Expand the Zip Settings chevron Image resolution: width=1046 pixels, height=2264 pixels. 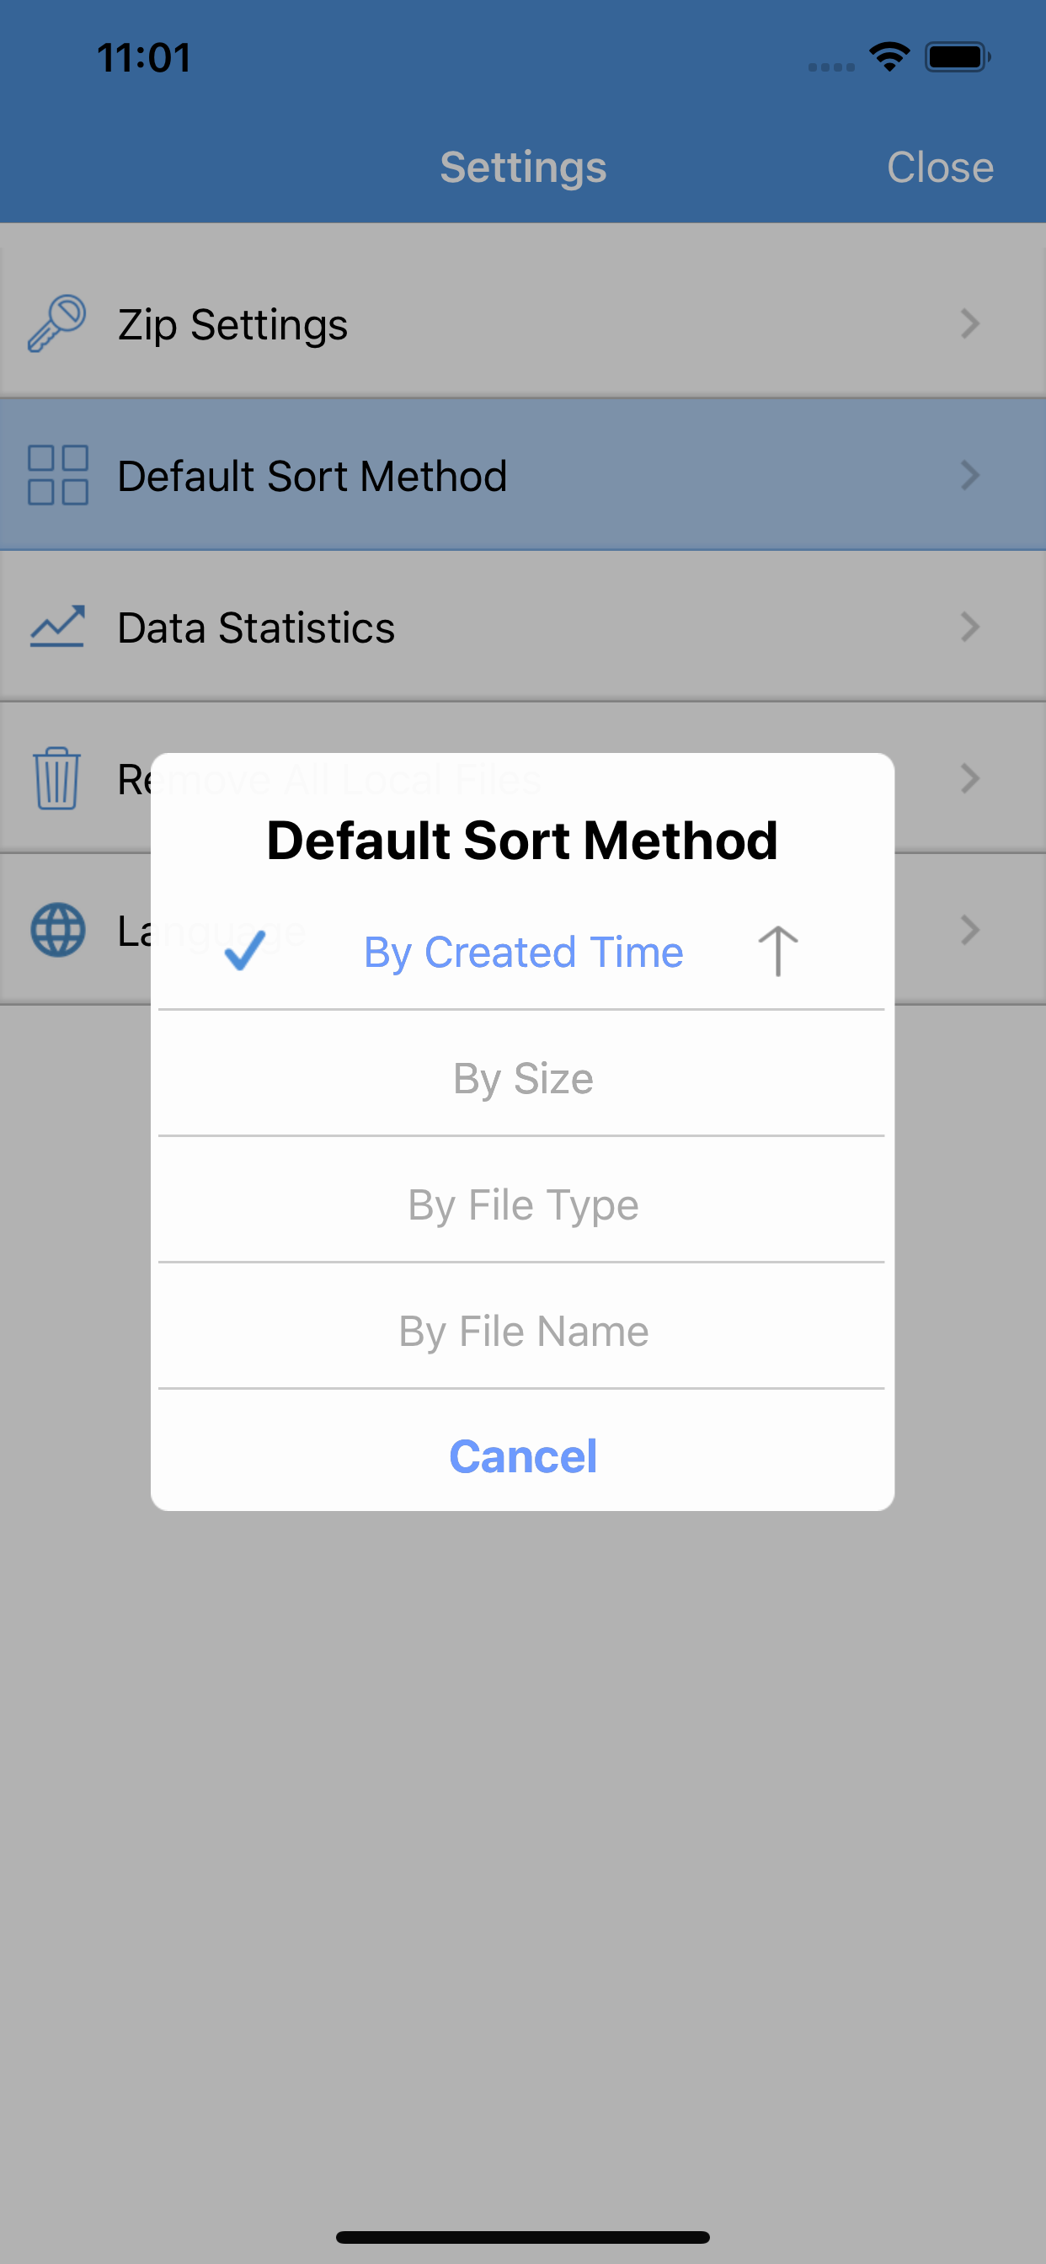pyautogui.click(x=969, y=323)
